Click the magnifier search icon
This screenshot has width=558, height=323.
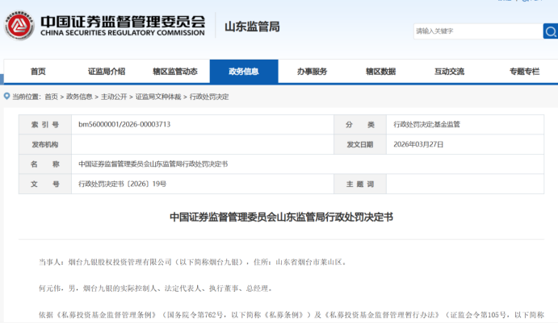[549, 31]
